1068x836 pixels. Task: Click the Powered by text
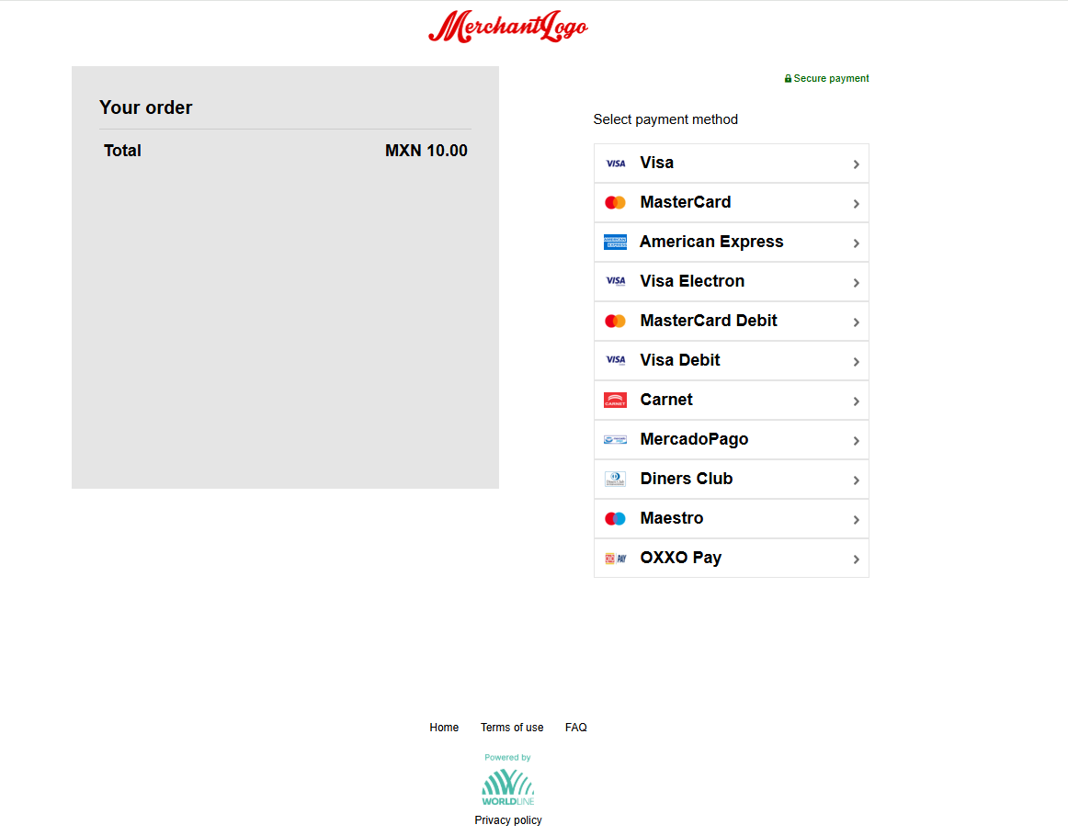pos(507,758)
